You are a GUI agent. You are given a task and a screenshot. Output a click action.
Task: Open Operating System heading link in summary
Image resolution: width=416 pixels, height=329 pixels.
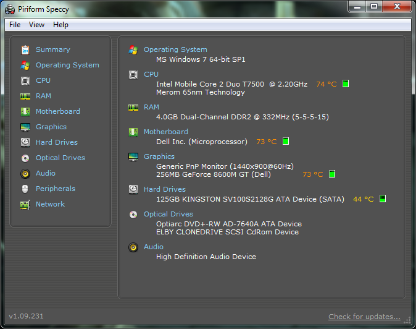pyautogui.click(x=175, y=49)
